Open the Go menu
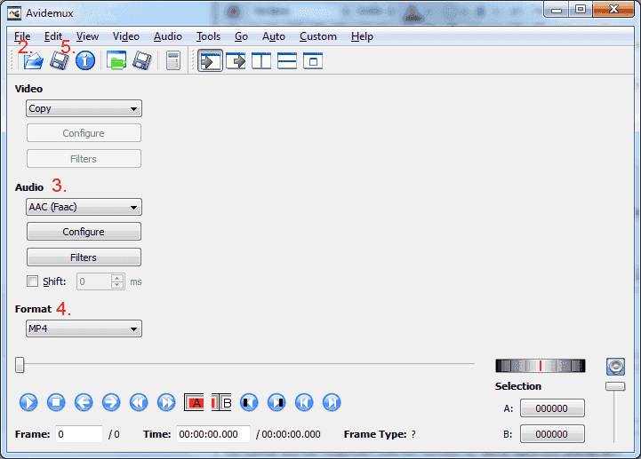This screenshot has width=641, height=459. click(x=241, y=36)
